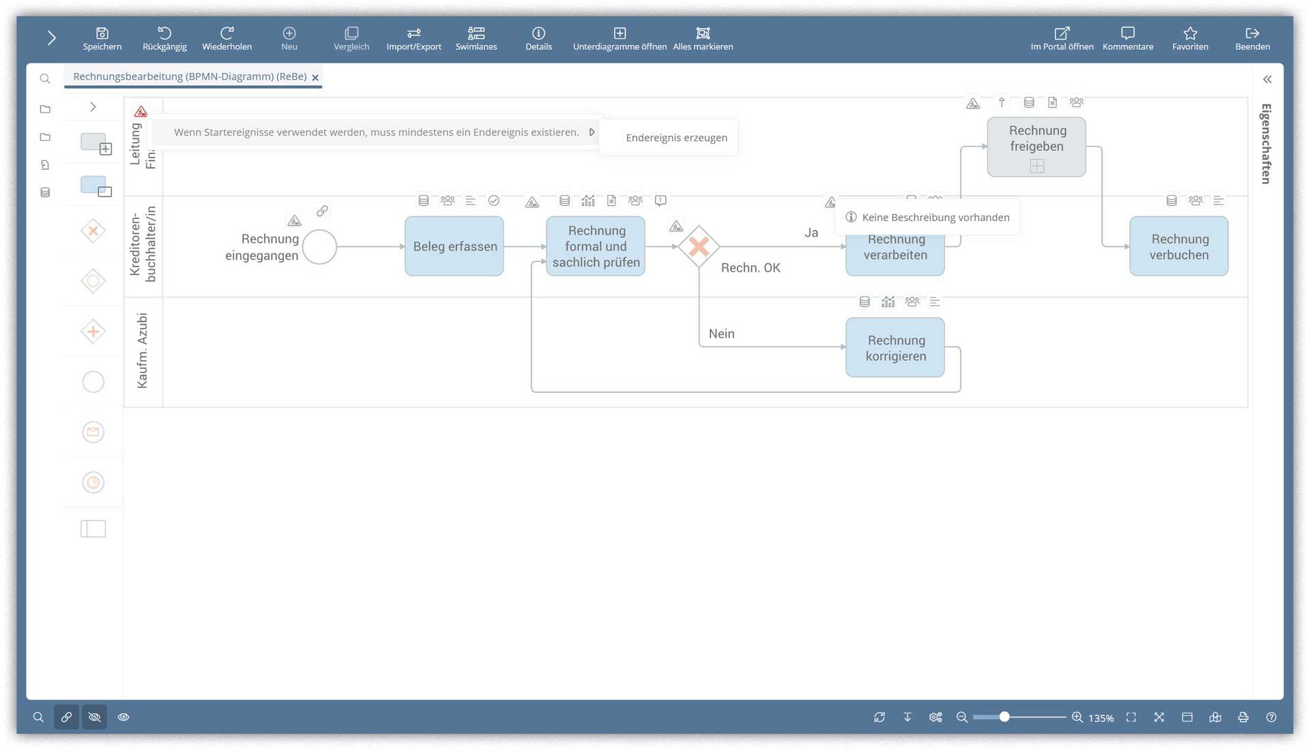1310x750 pixels.
Task: Zoom out with the minus magnifier
Action: pos(962,717)
